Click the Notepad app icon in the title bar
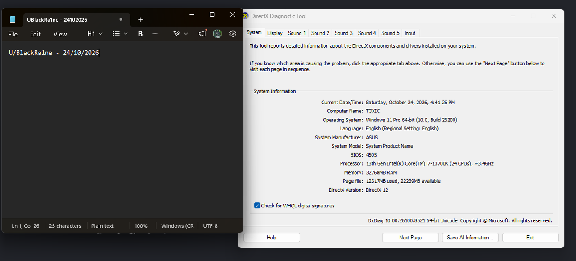This screenshot has height=261, width=576. point(13,19)
